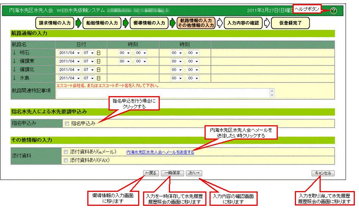The height and width of the screenshot is (210, 359).
Task: Click 内海水先区水先人会へメールを送信する link
Action: pos(160,152)
